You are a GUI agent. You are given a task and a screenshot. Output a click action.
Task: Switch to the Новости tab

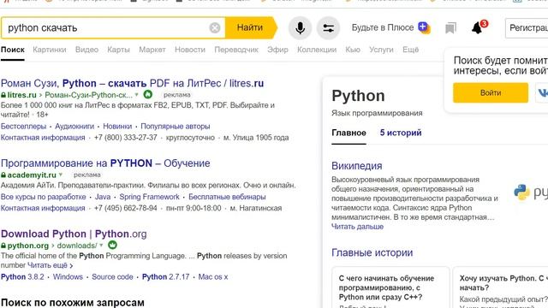[x=190, y=50]
